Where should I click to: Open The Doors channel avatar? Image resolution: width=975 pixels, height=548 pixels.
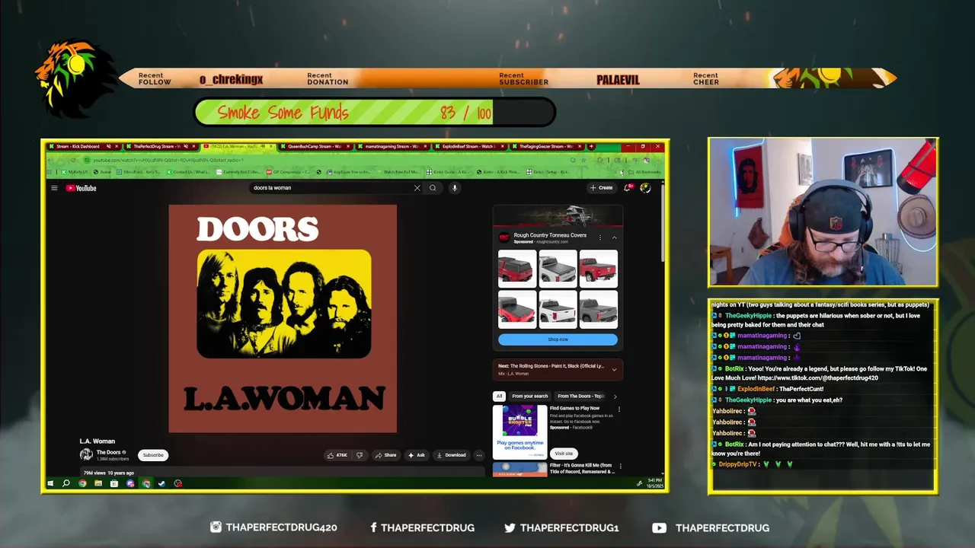86,454
